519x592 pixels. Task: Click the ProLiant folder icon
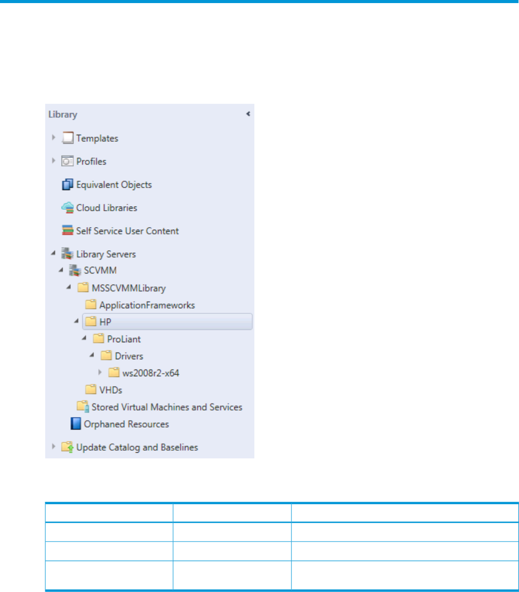coord(99,338)
